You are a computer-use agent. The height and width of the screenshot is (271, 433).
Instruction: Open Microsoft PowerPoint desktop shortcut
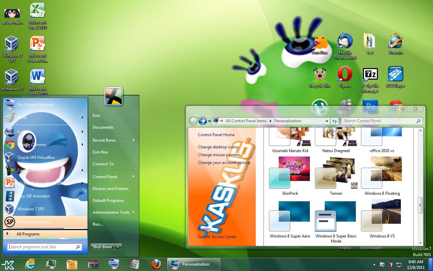[x=38, y=49]
